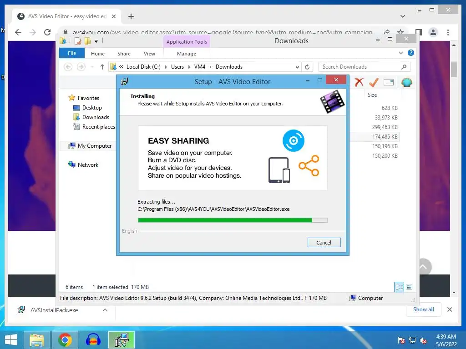
Task: Open the View ribbon tab
Action: coord(149,54)
